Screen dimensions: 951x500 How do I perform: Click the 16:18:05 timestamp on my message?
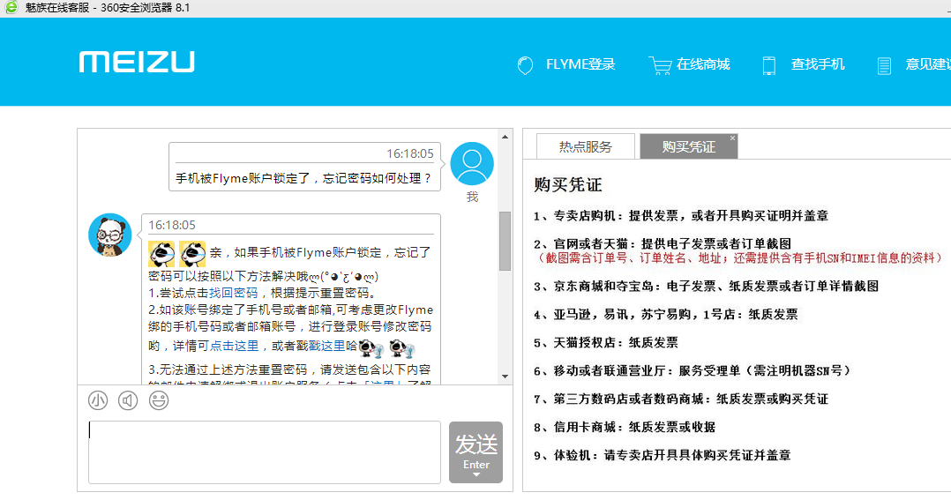tap(410, 153)
